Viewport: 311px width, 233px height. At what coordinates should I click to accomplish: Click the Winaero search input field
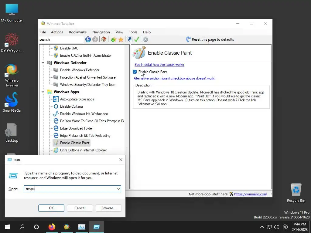pos(61,39)
